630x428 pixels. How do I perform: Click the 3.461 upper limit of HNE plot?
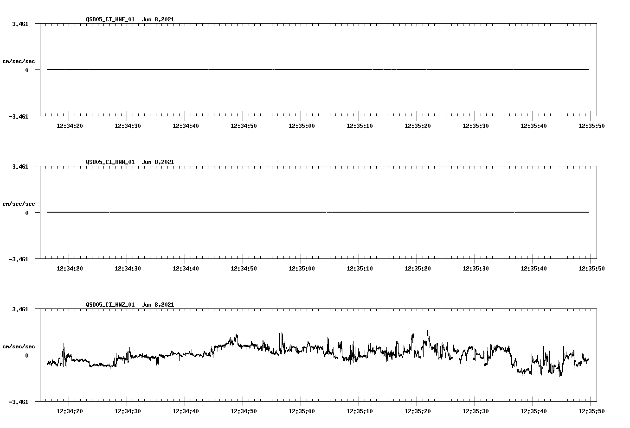click(x=20, y=24)
